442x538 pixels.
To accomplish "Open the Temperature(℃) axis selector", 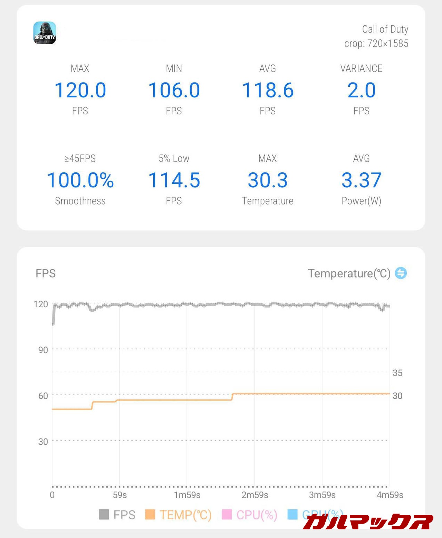I will coord(349,273).
